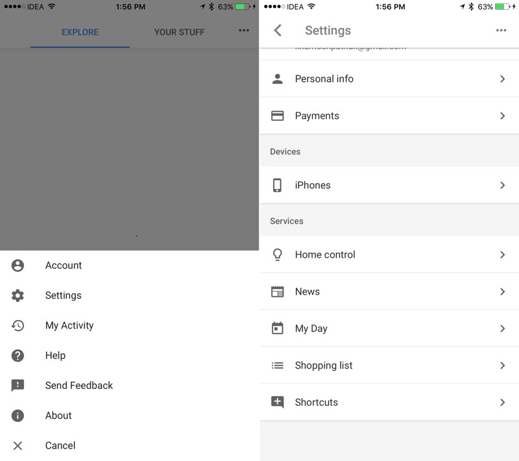Tap the Help question mark icon
This screenshot has width=519, height=461.
tap(18, 355)
